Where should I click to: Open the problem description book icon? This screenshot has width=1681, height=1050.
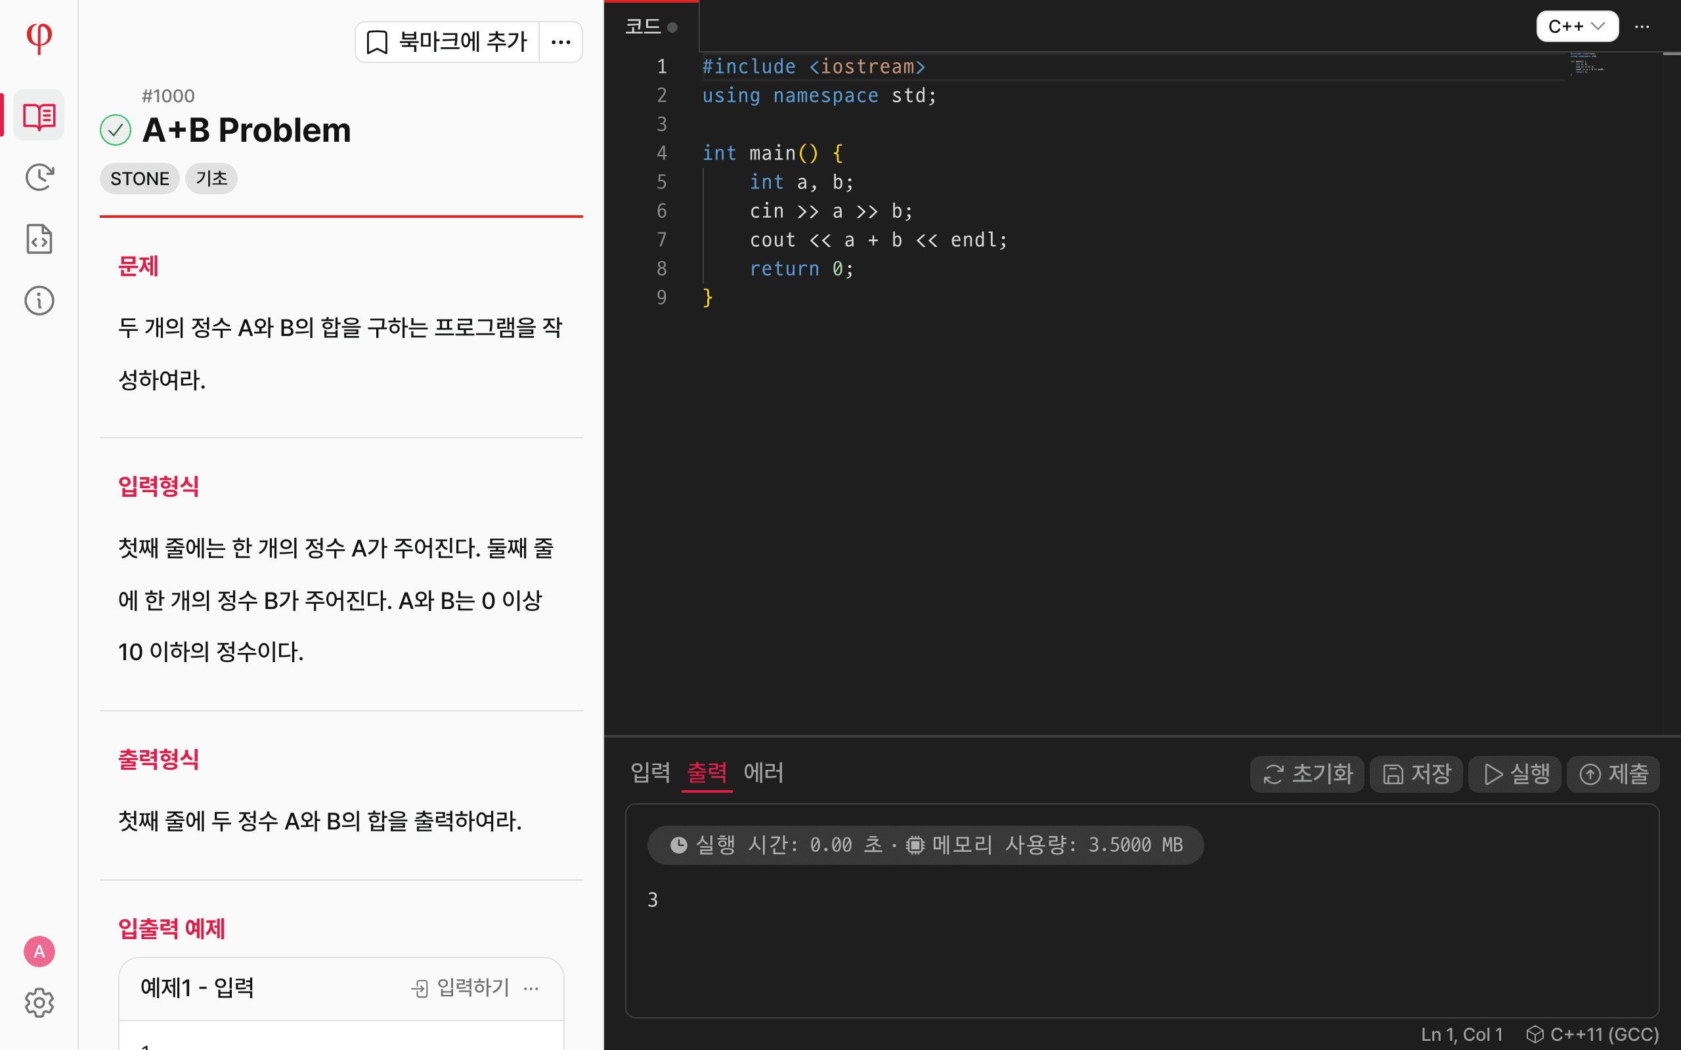pos(39,115)
